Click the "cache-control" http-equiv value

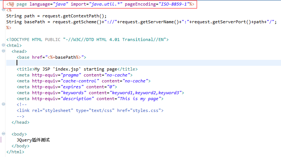pyautogui.click(x=80, y=81)
